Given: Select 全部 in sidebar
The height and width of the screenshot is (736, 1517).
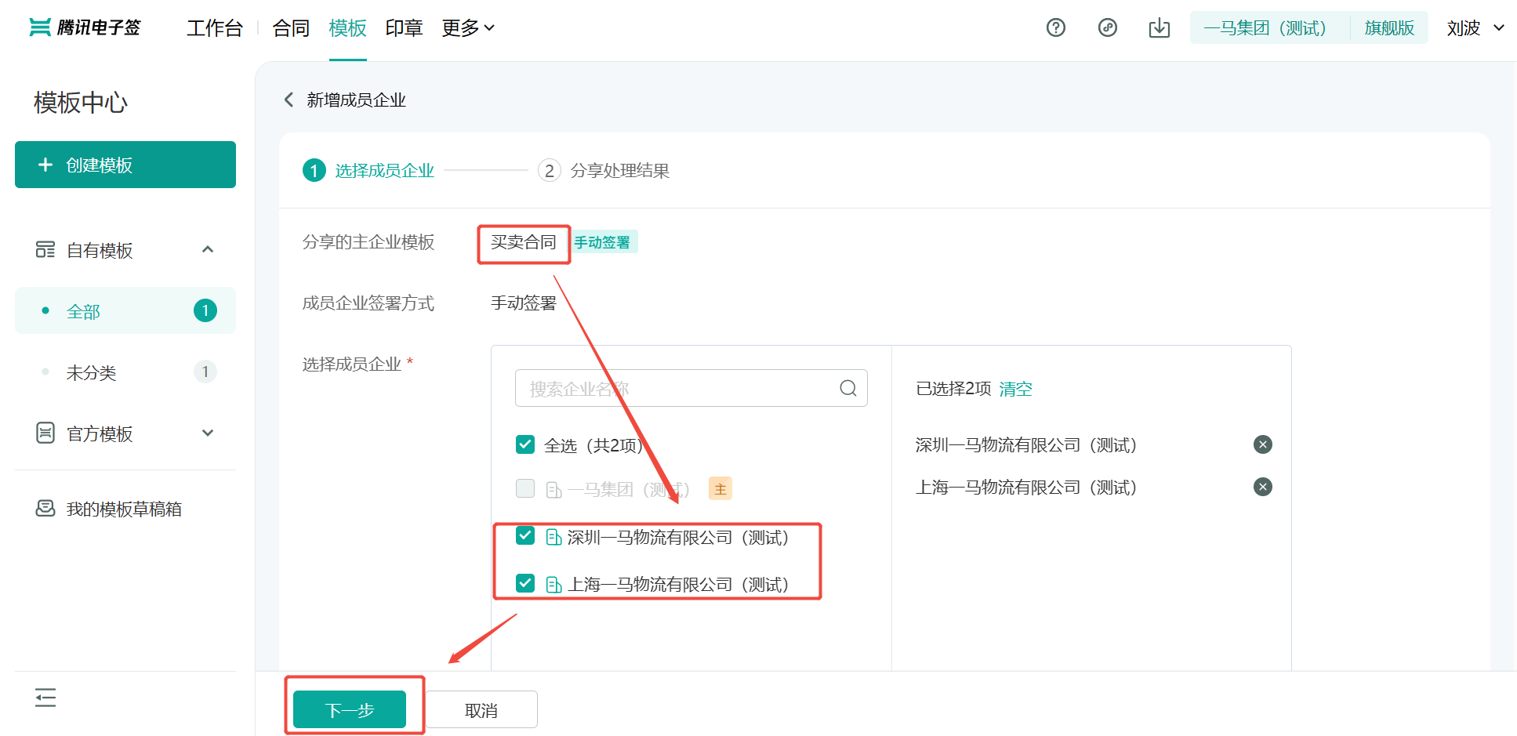Looking at the screenshot, I should [125, 310].
